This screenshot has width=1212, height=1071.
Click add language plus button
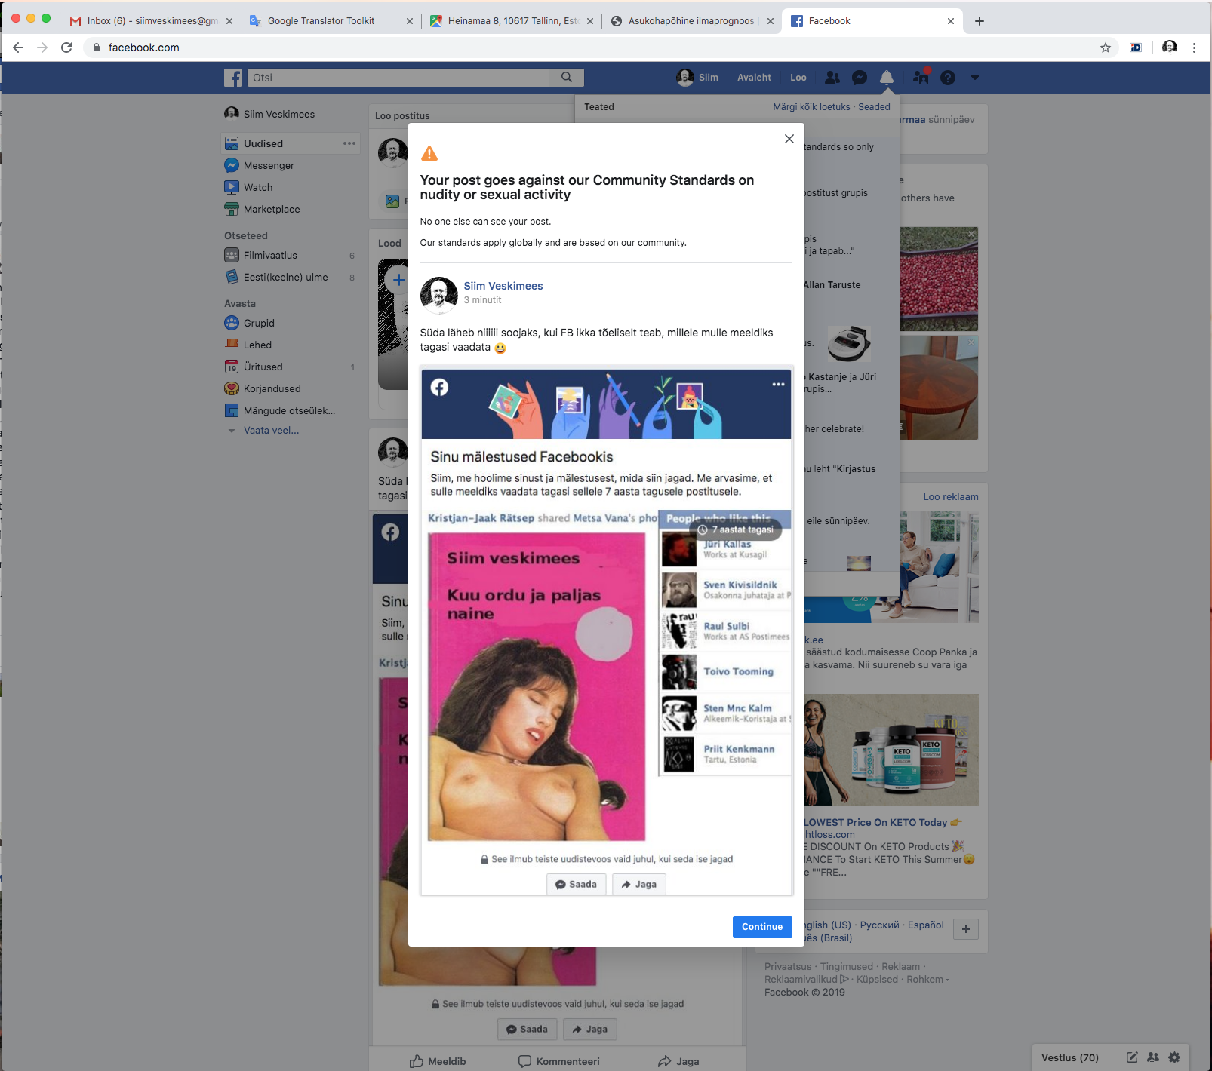[x=966, y=929]
